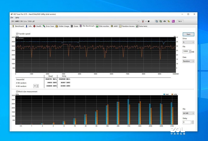Viewport: 208px width, 141px height.
Task: Click the 4 KB random read 18033 IOPS
Action: [52, 82]
